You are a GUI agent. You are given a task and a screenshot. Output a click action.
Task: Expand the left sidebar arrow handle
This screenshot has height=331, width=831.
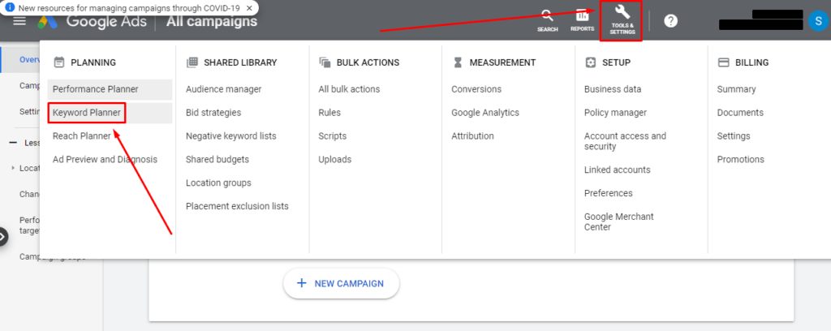(3, 237)
